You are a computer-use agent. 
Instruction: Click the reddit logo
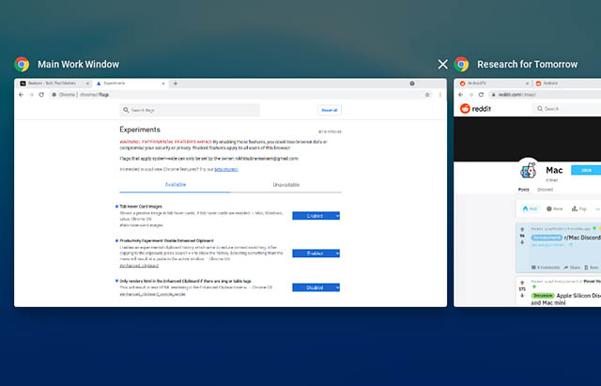(475, 109)
